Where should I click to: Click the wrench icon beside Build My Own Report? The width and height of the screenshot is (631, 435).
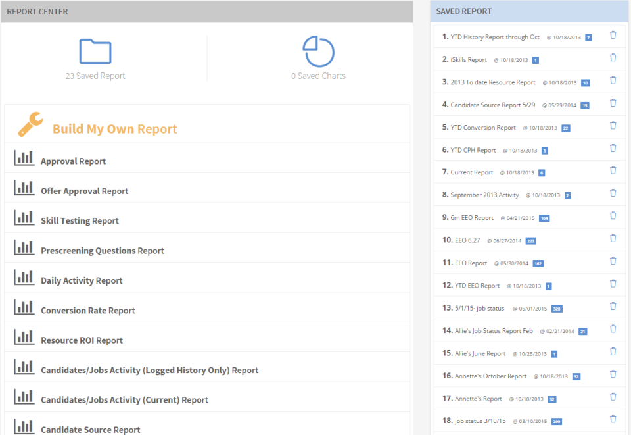[30, 125]
